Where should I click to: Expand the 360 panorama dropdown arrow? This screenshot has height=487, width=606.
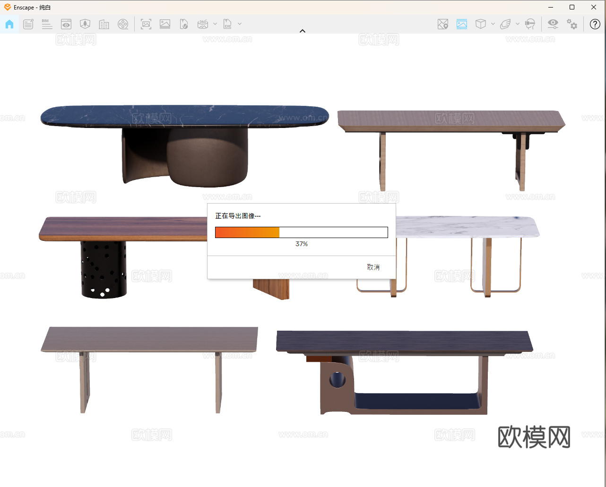pos(215,24)
